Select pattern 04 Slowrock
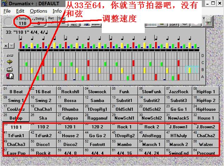Viewport: 224px width, 166px height. coord(97,91)
